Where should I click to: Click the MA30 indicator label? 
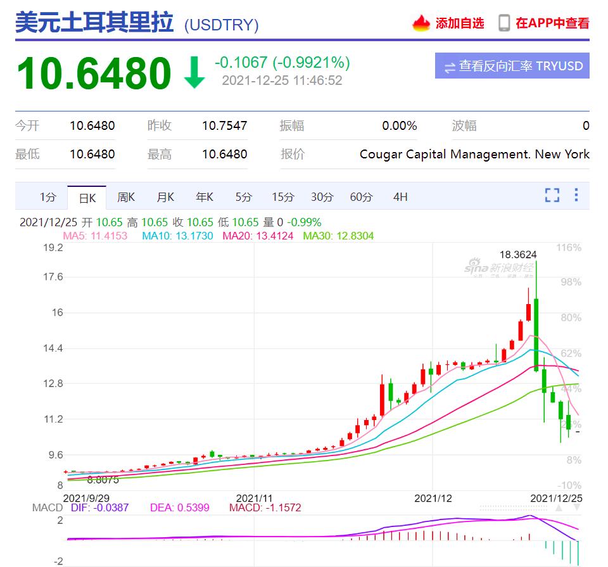click(x=338, y=236)
